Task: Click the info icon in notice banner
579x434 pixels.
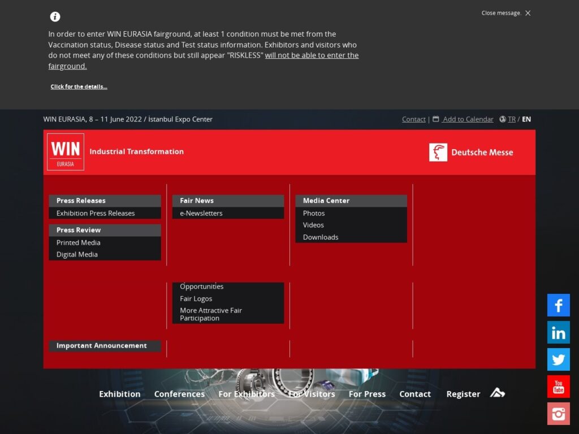Action: [55, 16]
